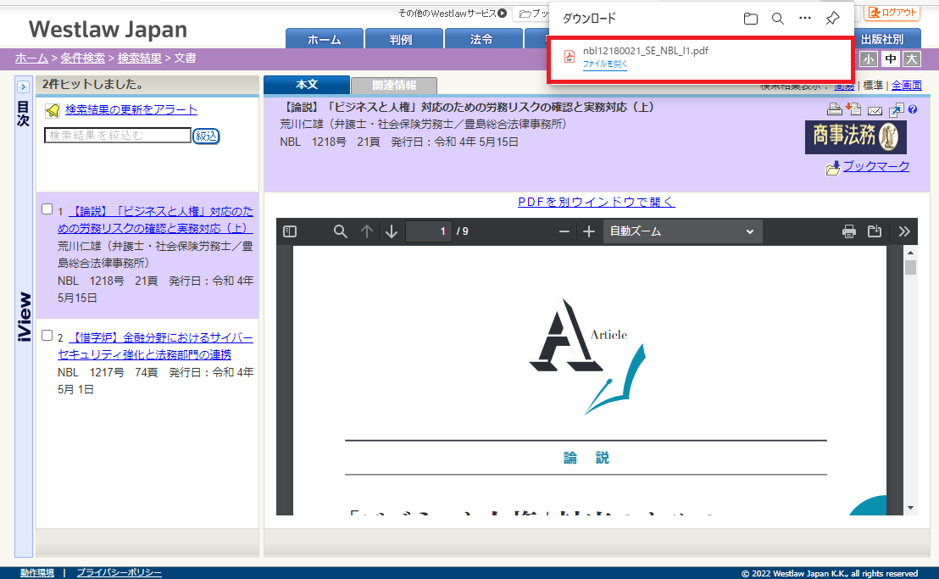Zoom in on the PDF

point(589,231)
